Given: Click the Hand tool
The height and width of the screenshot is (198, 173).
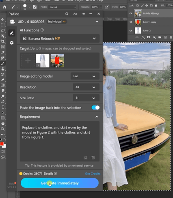Looking at the screenshot, I should coord(3,124).
